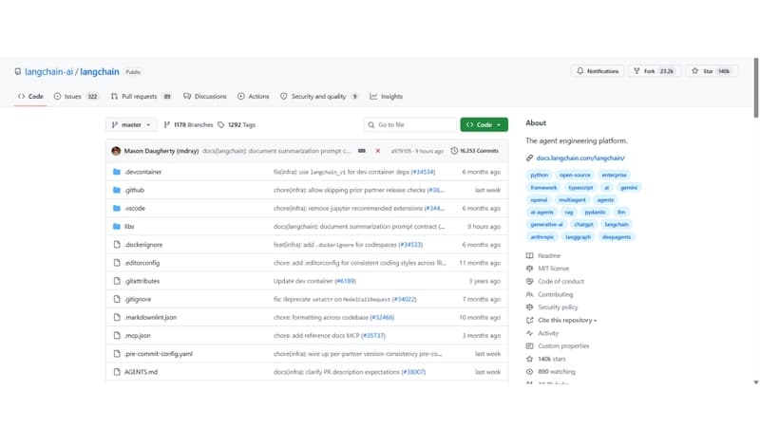Click the .dockerignore file icon

pos(116,245)
